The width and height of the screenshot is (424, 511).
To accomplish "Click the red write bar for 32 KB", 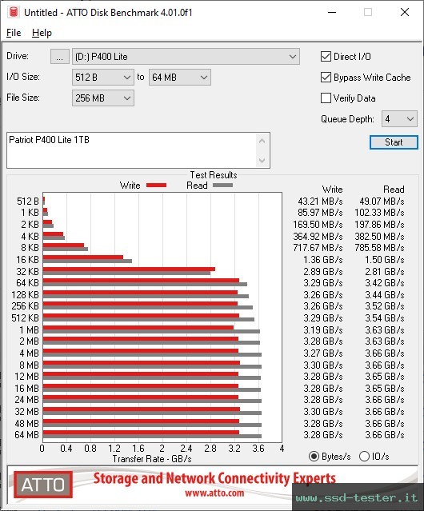I will [129, 269].
